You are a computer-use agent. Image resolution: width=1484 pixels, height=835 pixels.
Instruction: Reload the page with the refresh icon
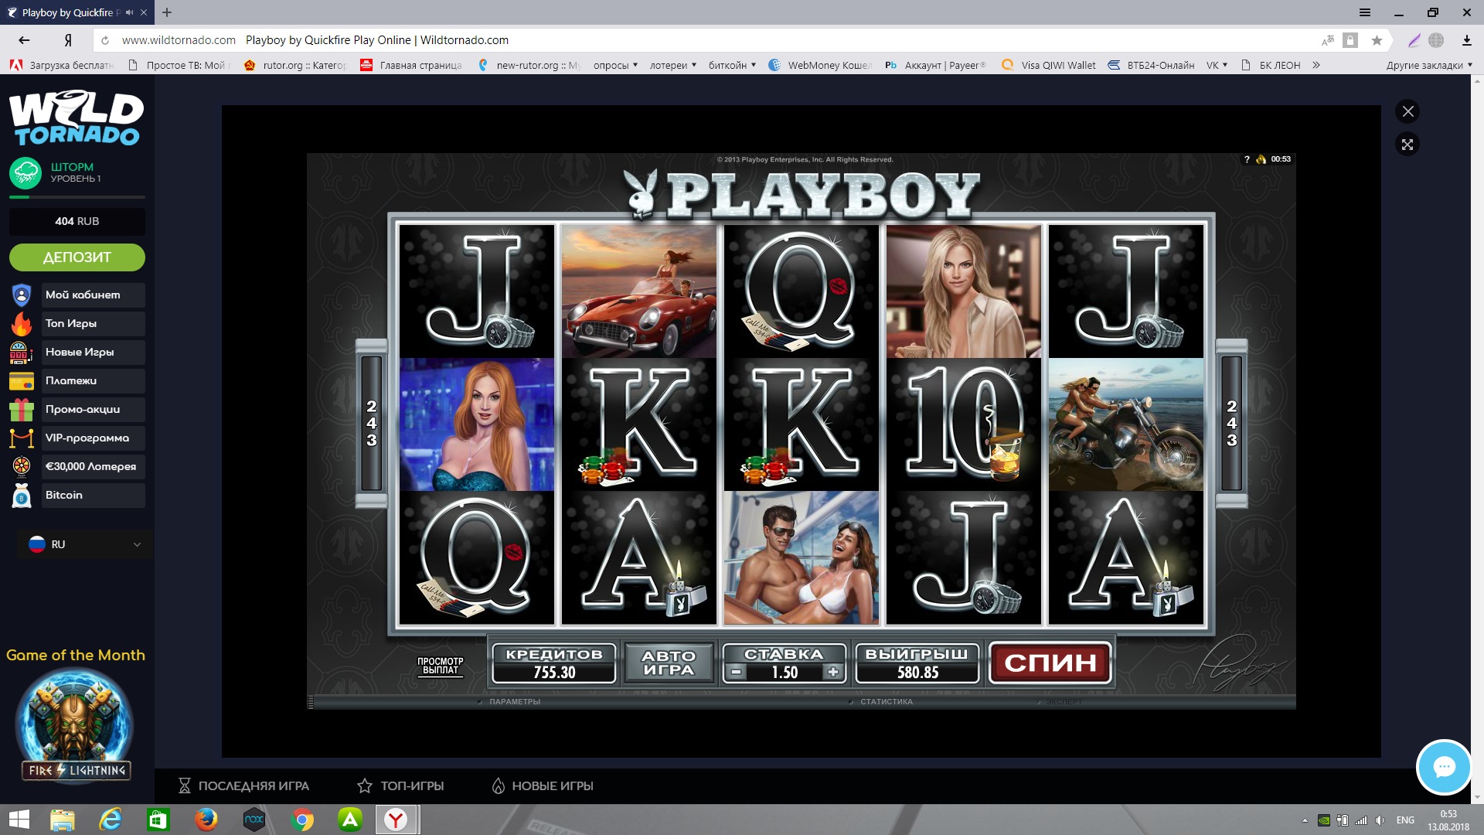click(x=105, y=40)
